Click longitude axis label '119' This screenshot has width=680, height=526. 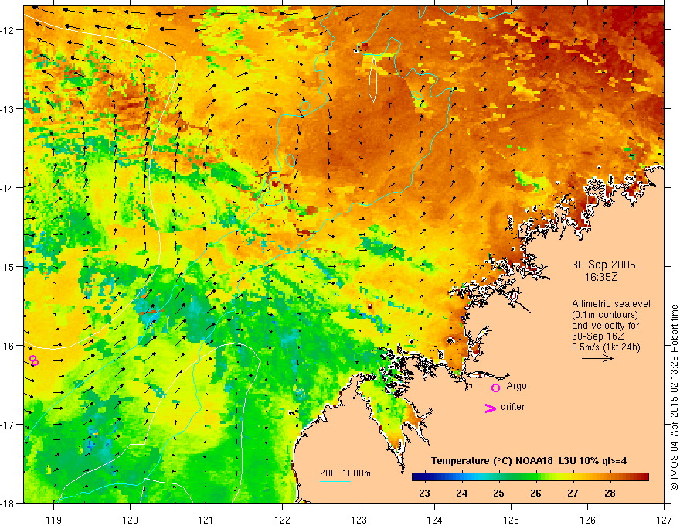(x=54, y=520)
